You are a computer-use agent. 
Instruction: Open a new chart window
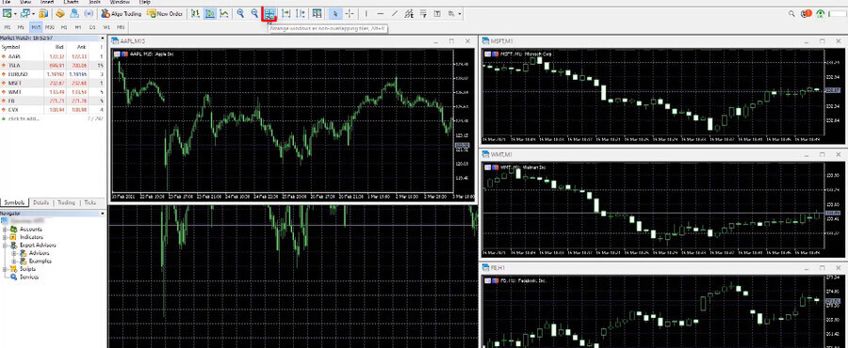tap(7, 13)
